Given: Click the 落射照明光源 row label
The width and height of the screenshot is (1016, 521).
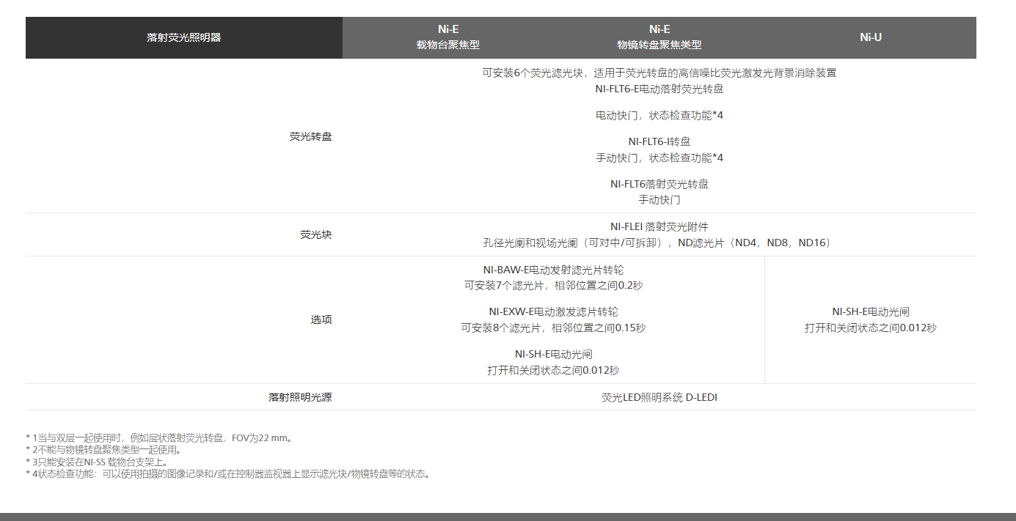Looking at the screenshot, I should [300, 397].
